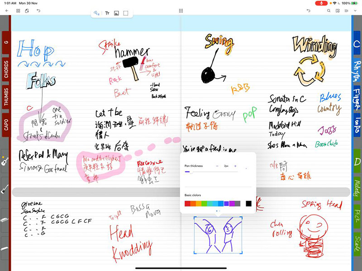Choose the insert image tool
Viewport: 362px width, 271px height.
coord(116,13)
